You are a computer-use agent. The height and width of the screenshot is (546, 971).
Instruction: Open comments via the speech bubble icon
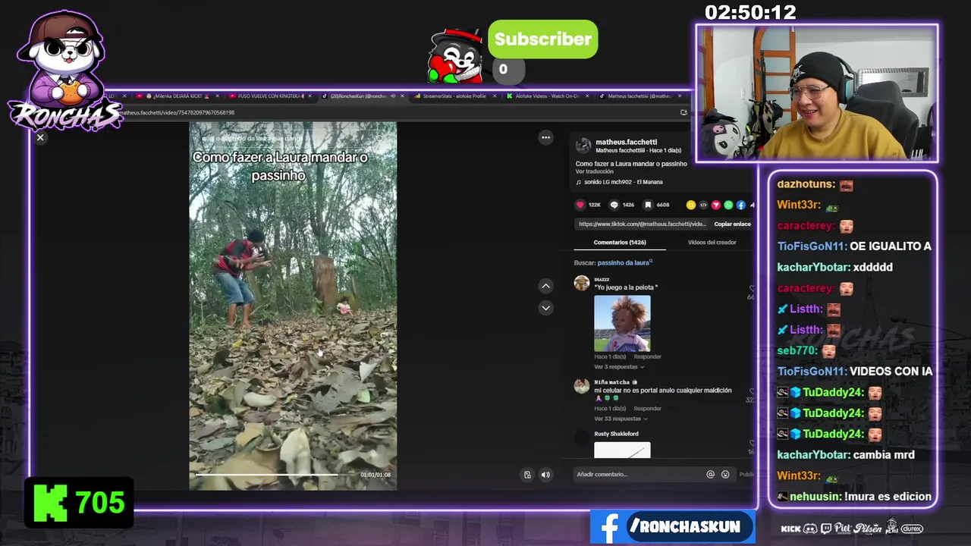tap(614, 205)
